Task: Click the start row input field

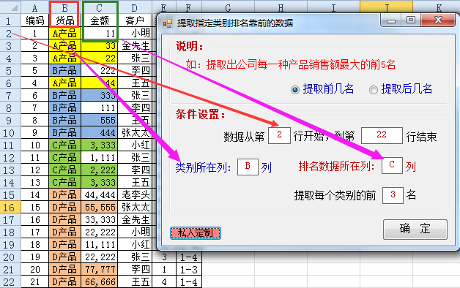Action: pos(279,135)
